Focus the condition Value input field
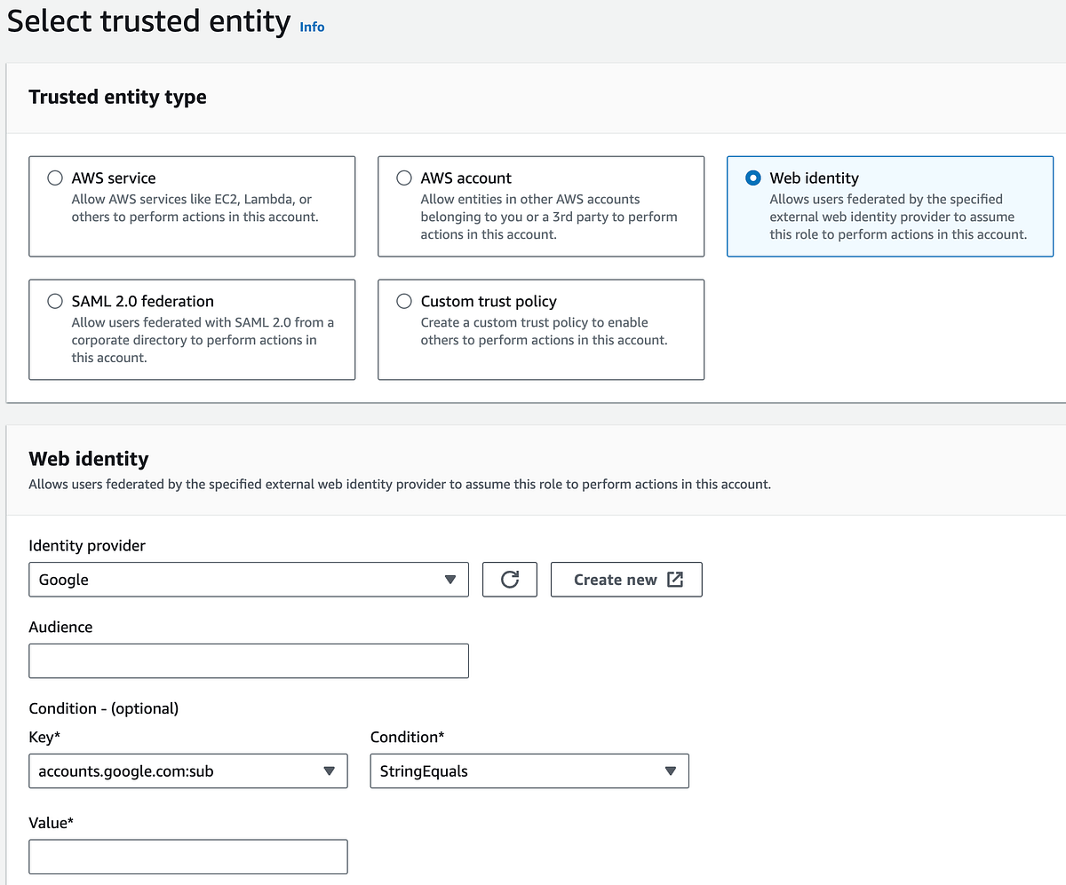The height and width of the screenshot is (885, 1066). (187, 857)
